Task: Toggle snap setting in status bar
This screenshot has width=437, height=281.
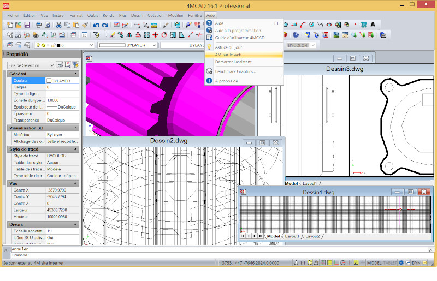Action: (323, 262)
